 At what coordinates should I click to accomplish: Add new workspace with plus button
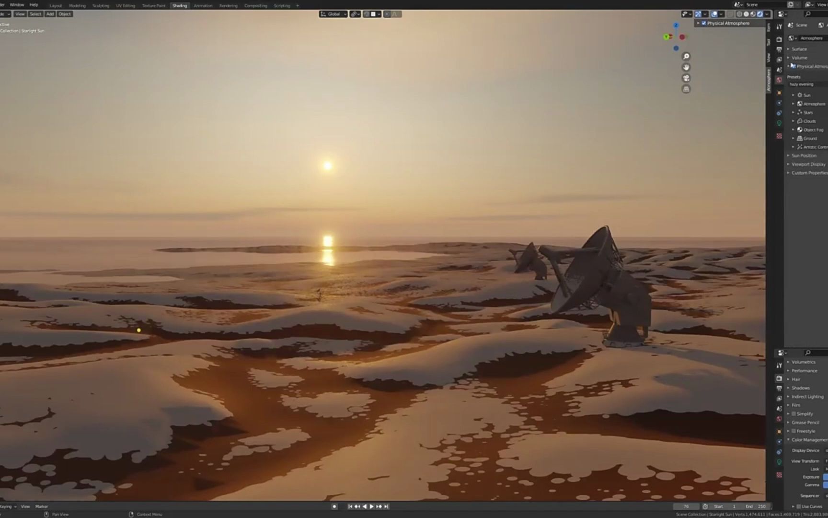pyautogui.click(x=298, y=6)
